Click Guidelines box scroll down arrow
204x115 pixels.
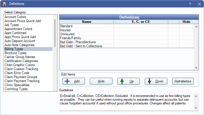click(196, 108)
